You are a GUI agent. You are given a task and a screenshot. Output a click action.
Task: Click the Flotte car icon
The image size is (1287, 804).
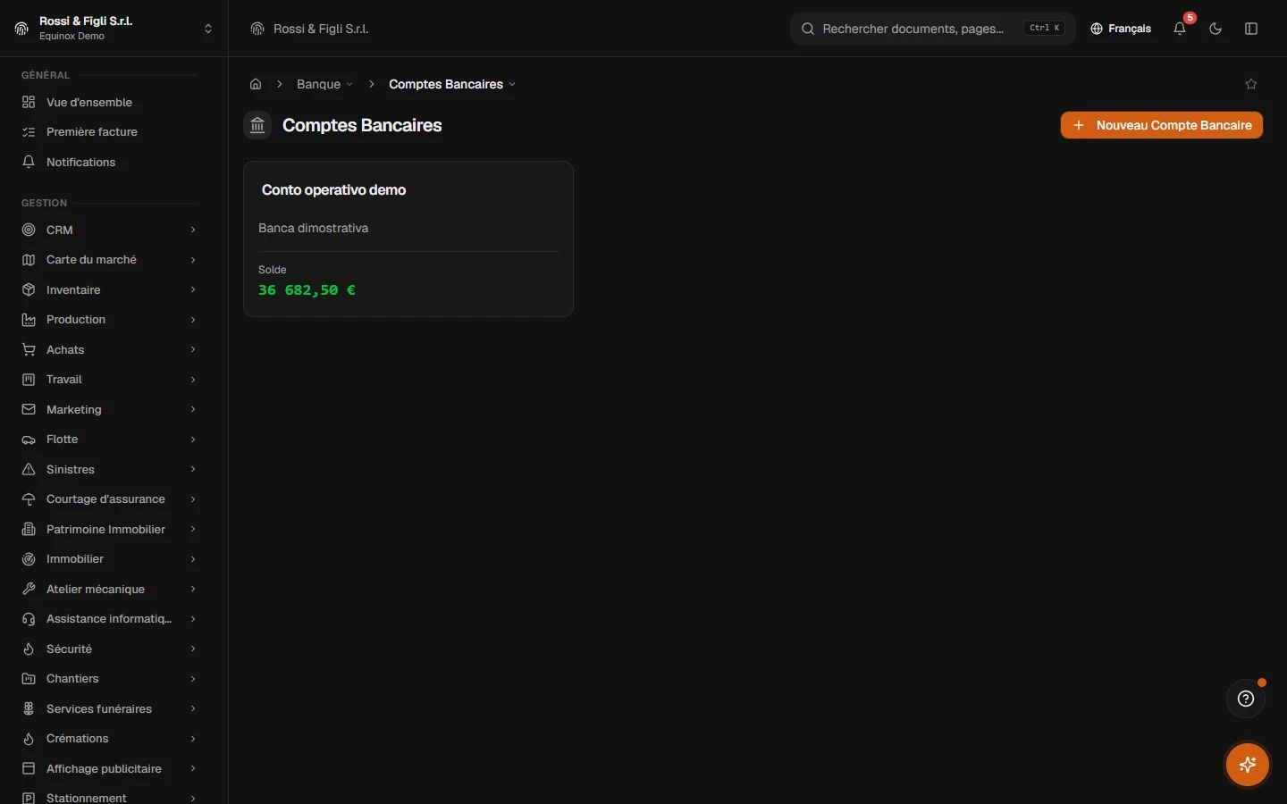point(29,440)
